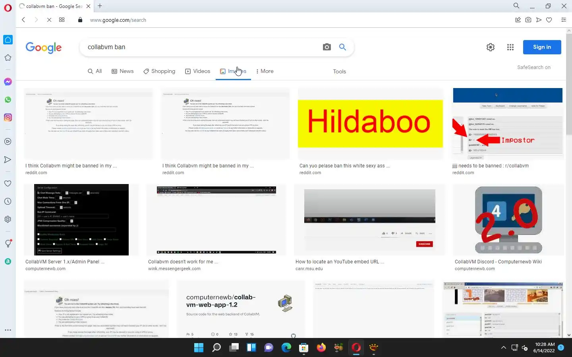Open the Tools filter options

(x=340, y=71)
